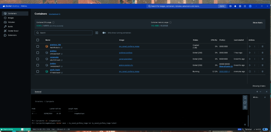Start the jenkins container
271x132 pixels.
coord(250,65)
